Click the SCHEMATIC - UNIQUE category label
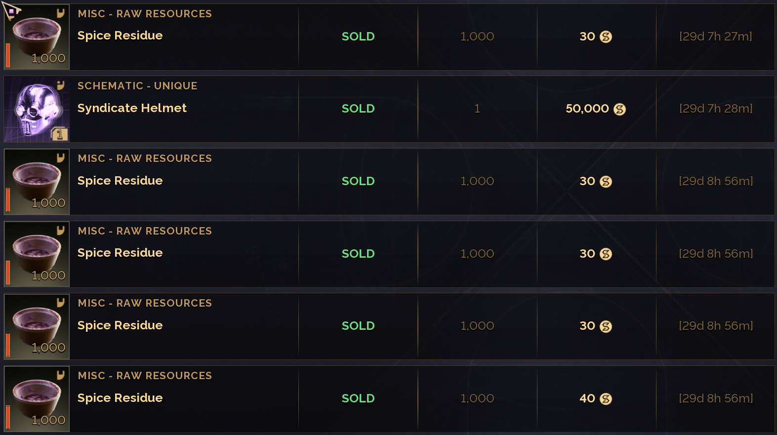This screenshot has height=435, width=777. 137,86
